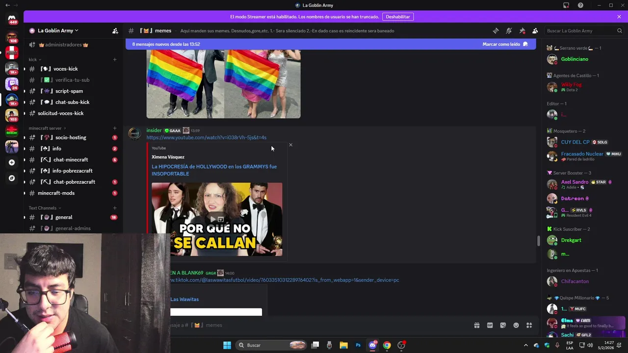
Task: Open La HIPOCRESÍA de HOLLYWOOD video title
Action: [214, 170]
